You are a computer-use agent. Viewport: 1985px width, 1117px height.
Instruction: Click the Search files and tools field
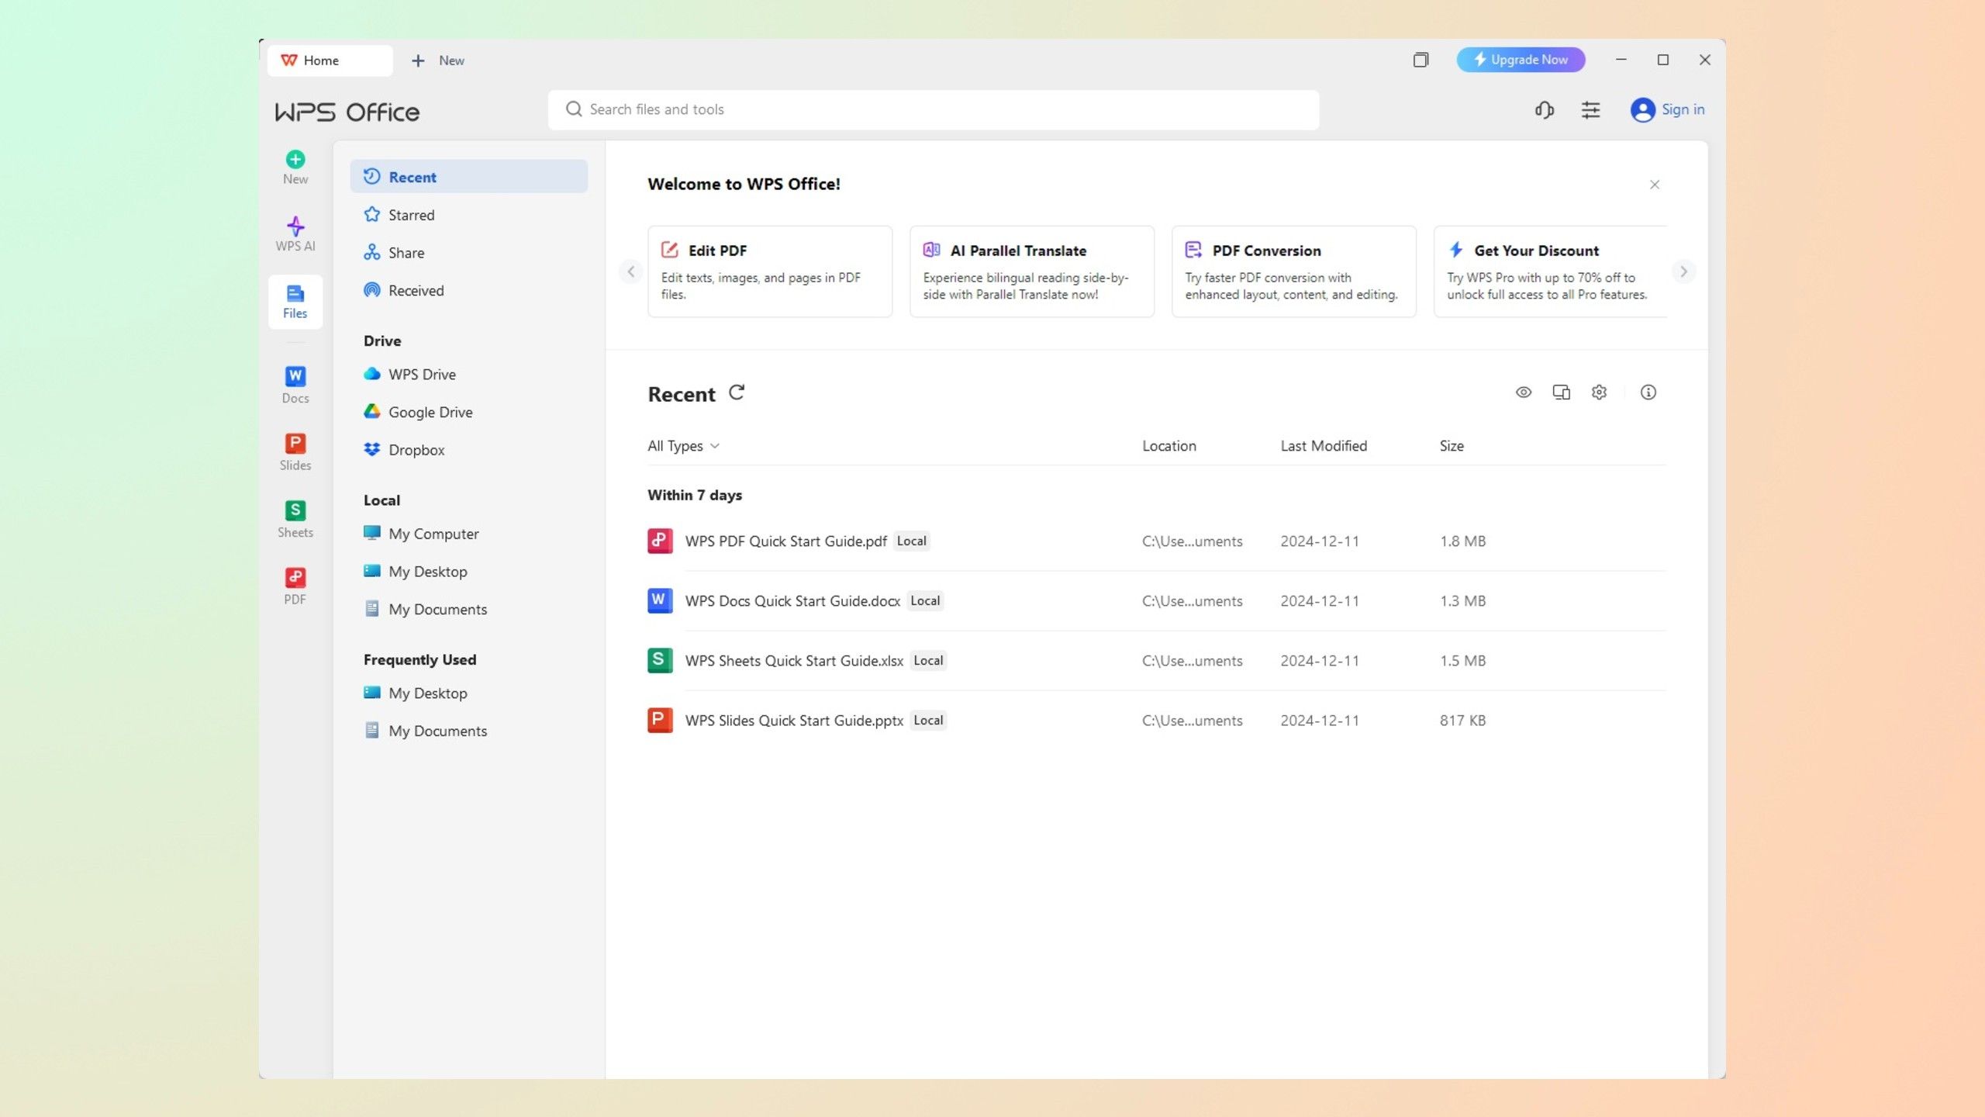click(934, 109)
